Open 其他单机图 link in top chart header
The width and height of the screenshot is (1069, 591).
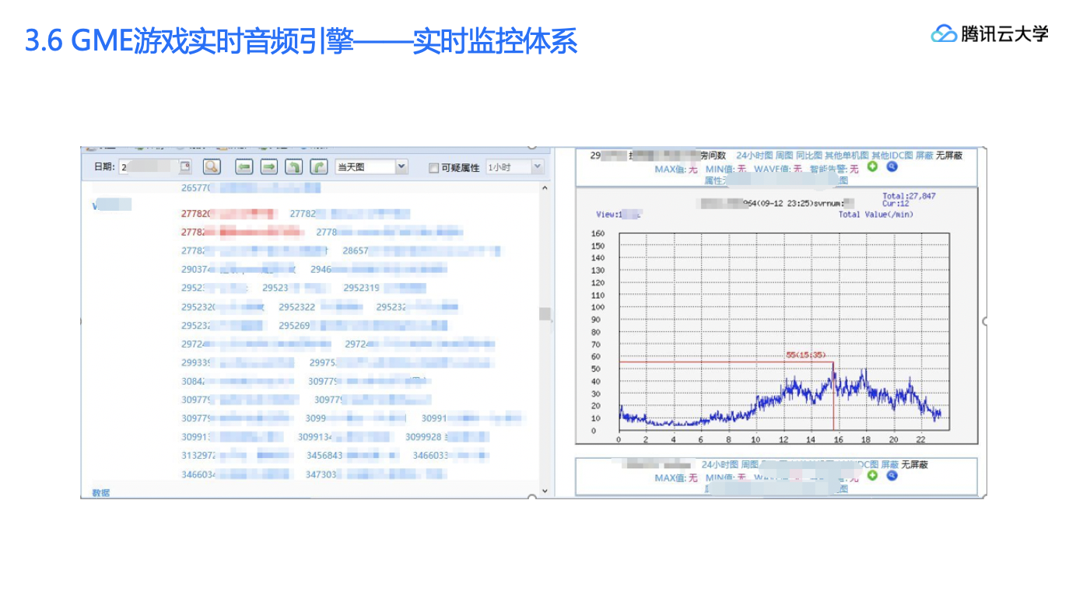[846, 156]
